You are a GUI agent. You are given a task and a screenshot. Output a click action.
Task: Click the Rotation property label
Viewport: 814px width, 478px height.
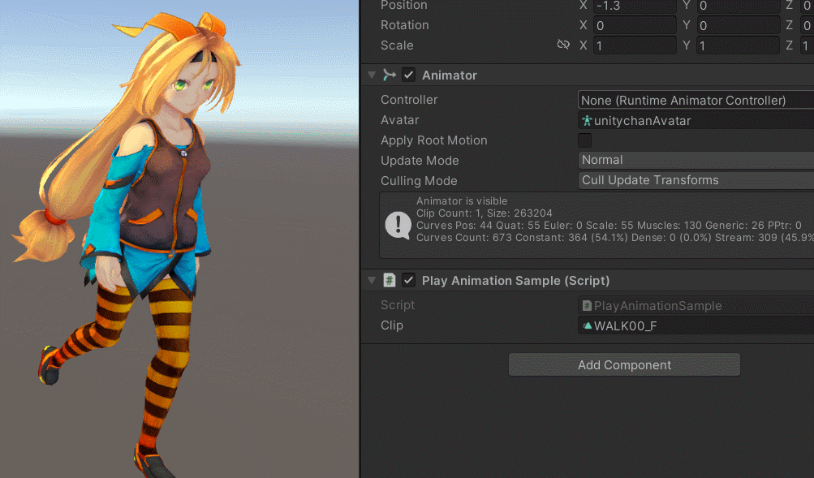(405, 25)
